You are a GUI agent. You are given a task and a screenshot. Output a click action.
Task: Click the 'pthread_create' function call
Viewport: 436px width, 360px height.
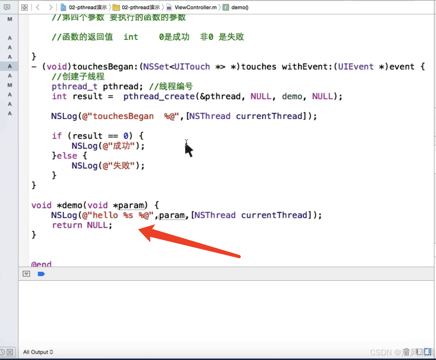click(x=159, y=97)
